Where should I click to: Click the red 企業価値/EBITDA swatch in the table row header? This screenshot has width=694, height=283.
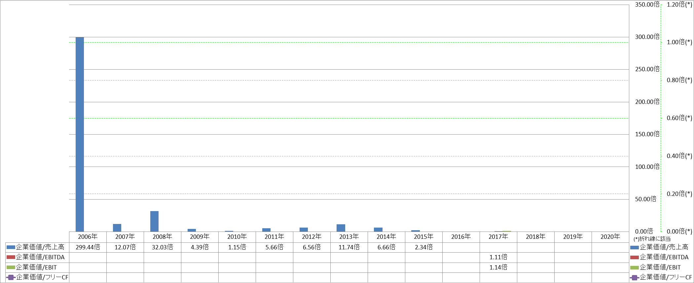[11, 257]
